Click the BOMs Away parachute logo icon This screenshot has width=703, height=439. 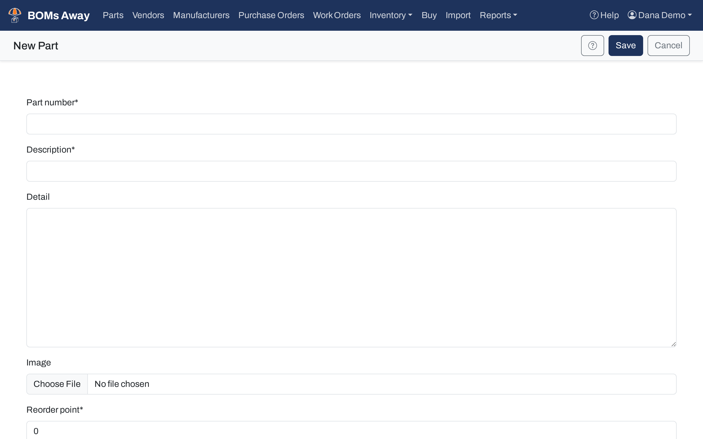click(15, 15)
